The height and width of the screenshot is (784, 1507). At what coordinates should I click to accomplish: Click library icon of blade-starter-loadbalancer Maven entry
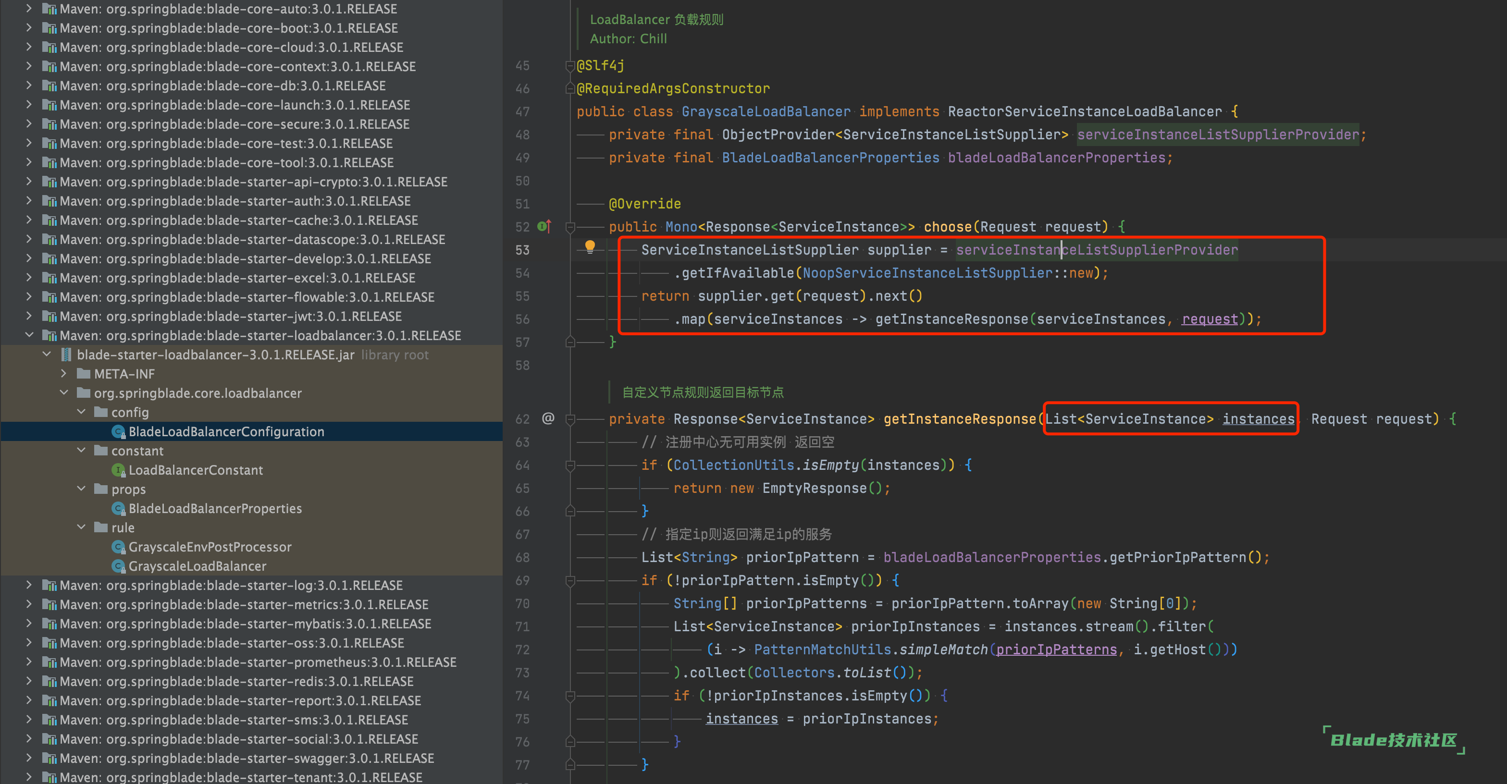click(49, 336)
